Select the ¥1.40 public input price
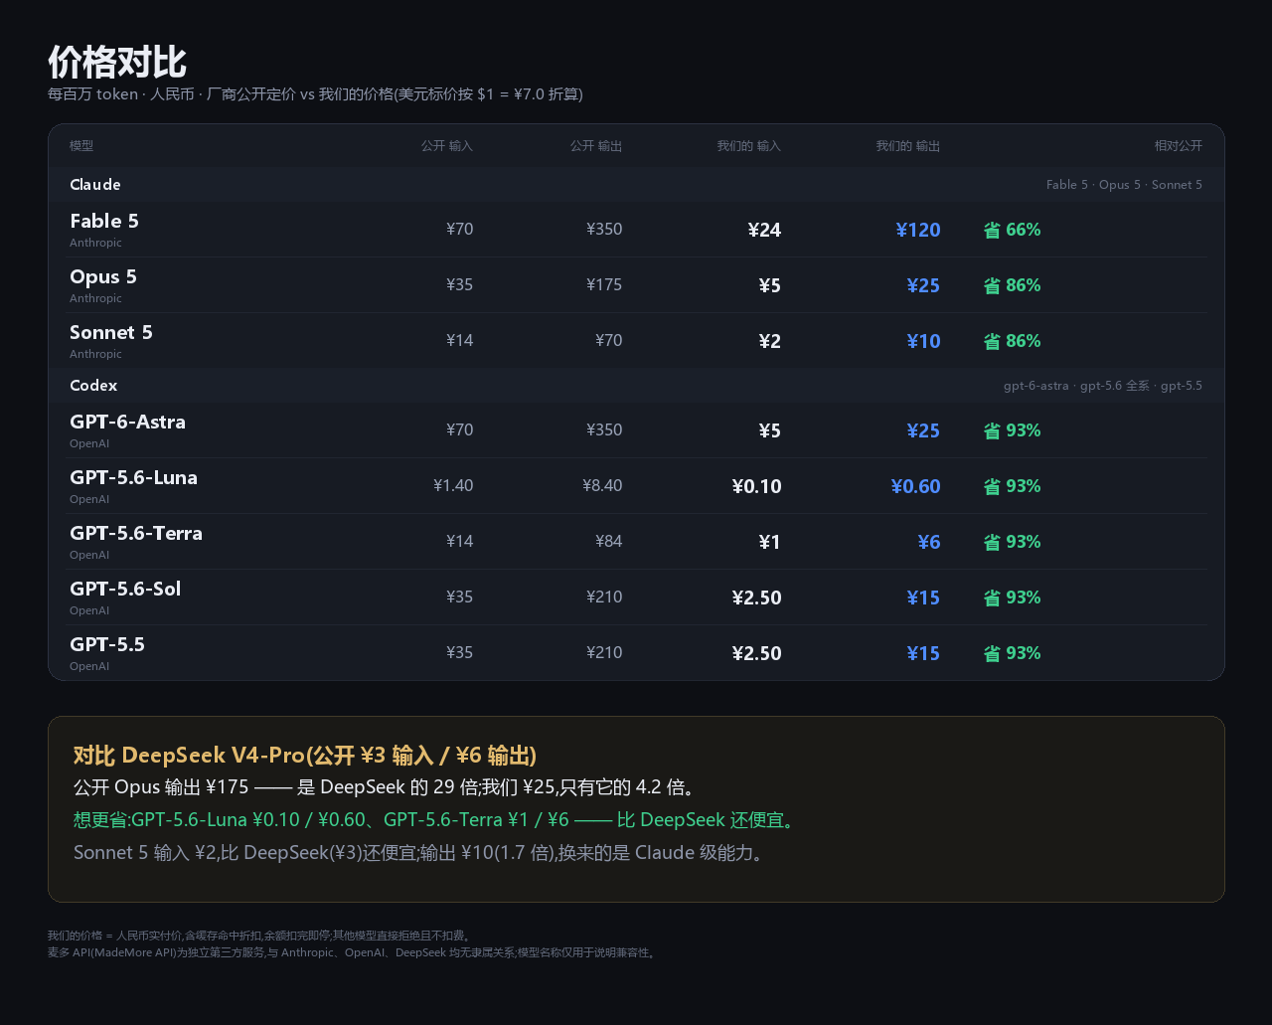This screenshot has height=1025, width=1272. (x=453, y=486)
